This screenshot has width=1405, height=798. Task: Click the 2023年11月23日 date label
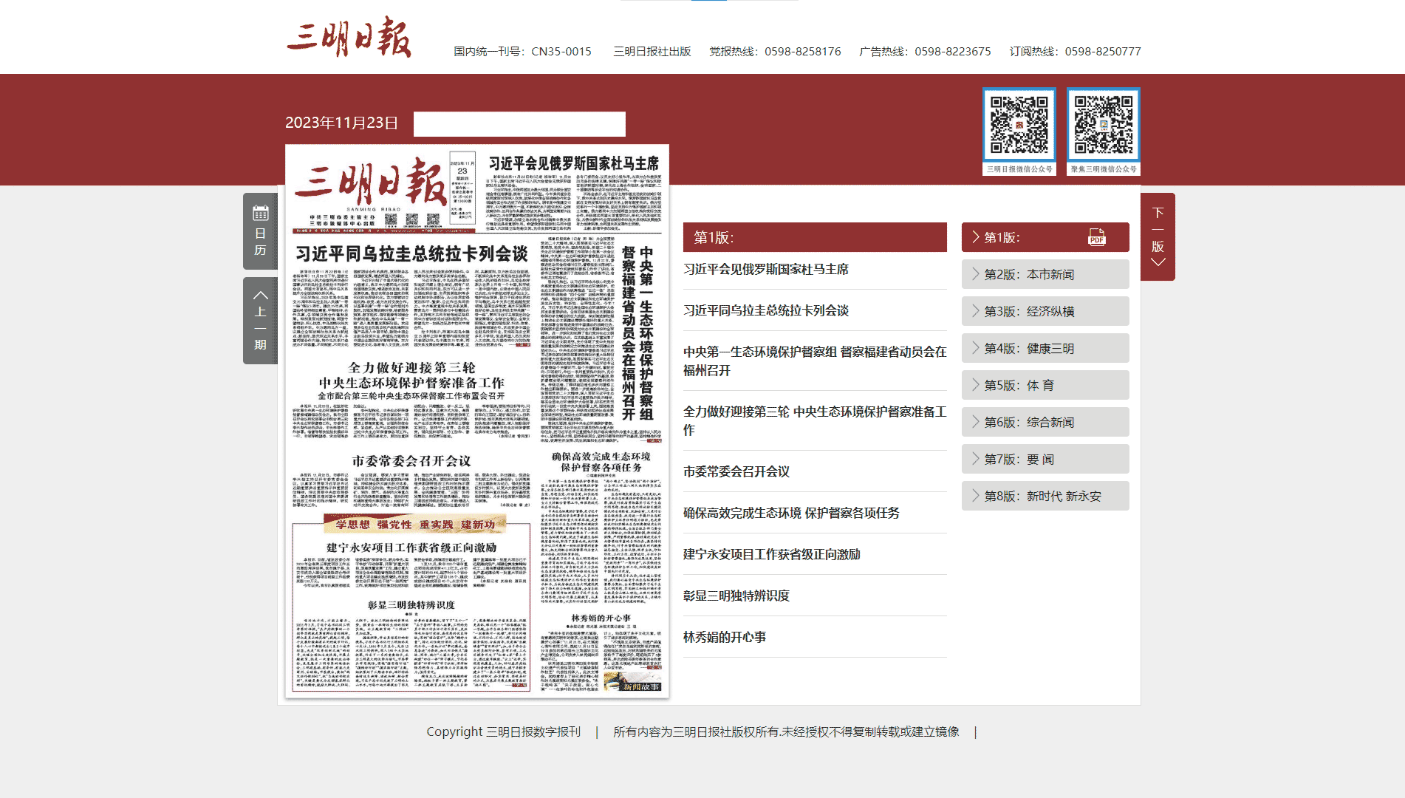(x=341, y=123)
